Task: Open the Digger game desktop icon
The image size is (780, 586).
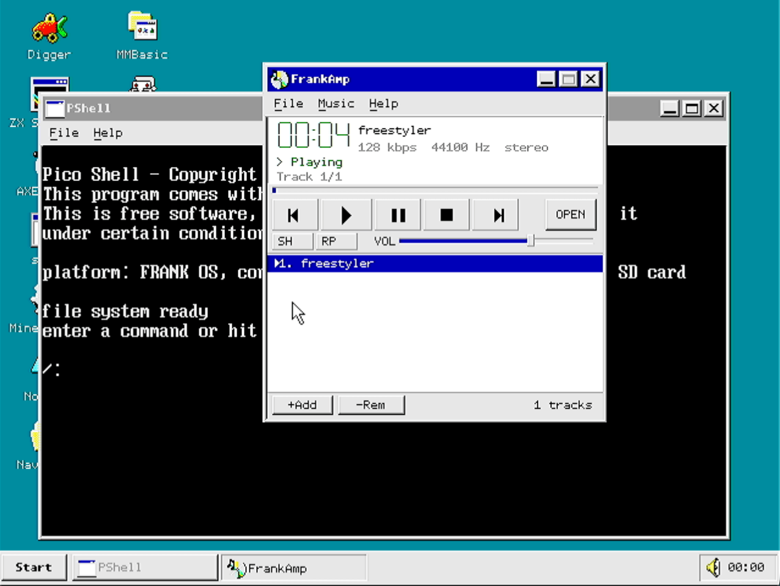Action: (49, 28)
